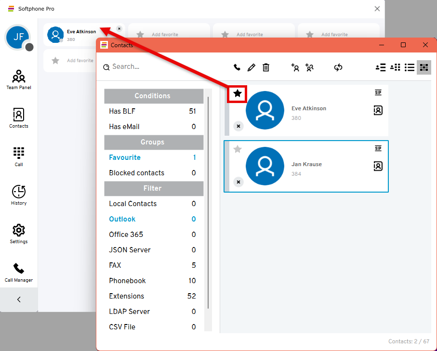Click the call contact phone icon in Contacts toolbar

237,67
